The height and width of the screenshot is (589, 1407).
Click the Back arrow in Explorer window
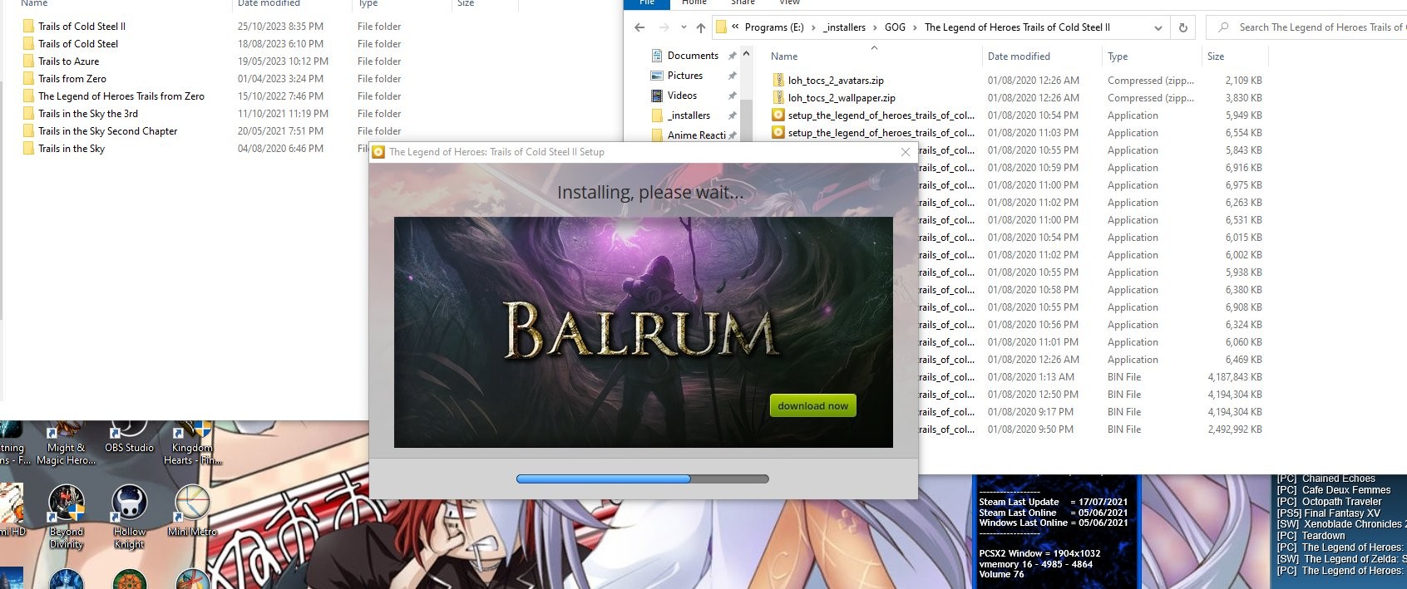(x=639, y=27)
